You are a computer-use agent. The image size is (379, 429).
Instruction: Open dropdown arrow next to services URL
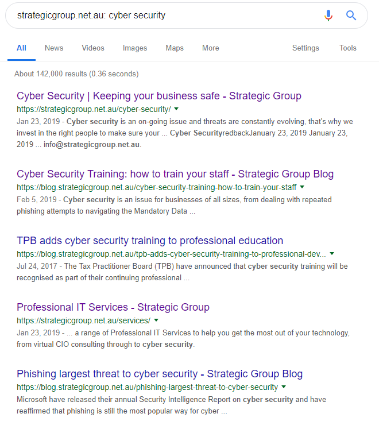[156, 320]
